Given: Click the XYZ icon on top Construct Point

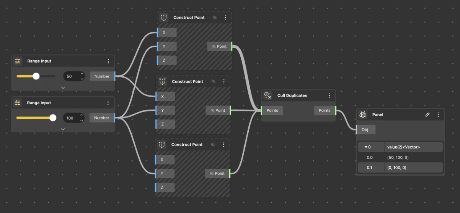Looking at the screenshot, I should click(x=164, y=18).
